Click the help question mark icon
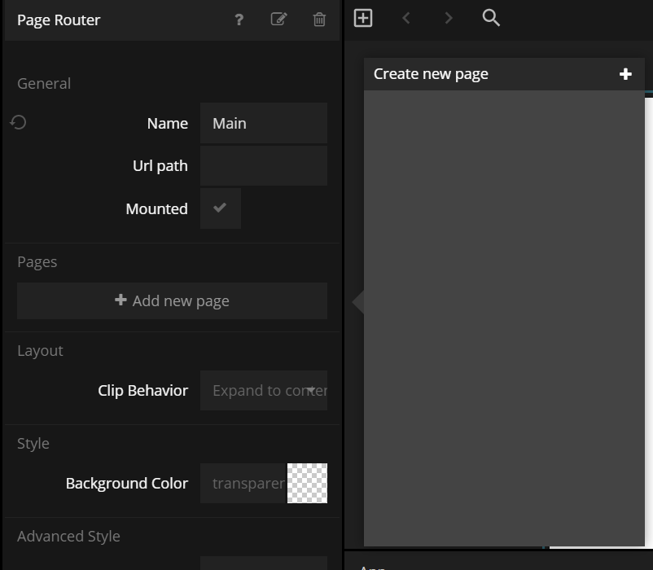The height and width of the screenshot is (570, 653). (239, 20)
